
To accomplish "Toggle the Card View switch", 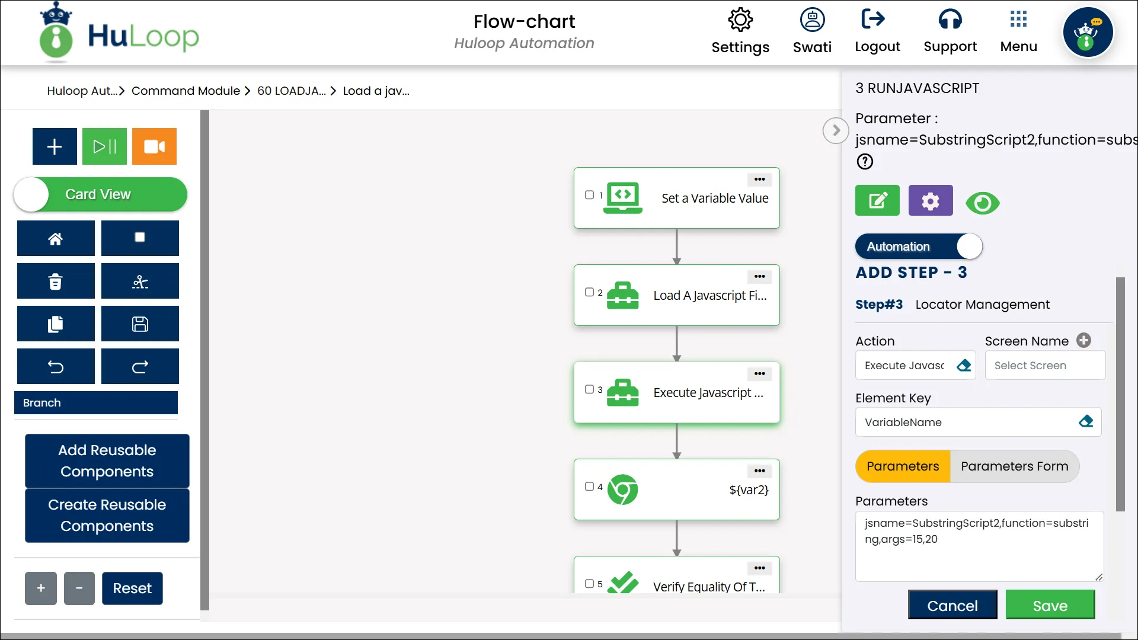I will 100,194.
